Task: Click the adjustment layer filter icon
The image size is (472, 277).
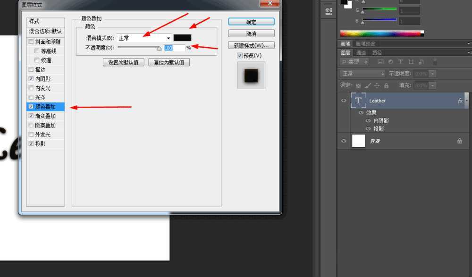Action: click(390, 61)
